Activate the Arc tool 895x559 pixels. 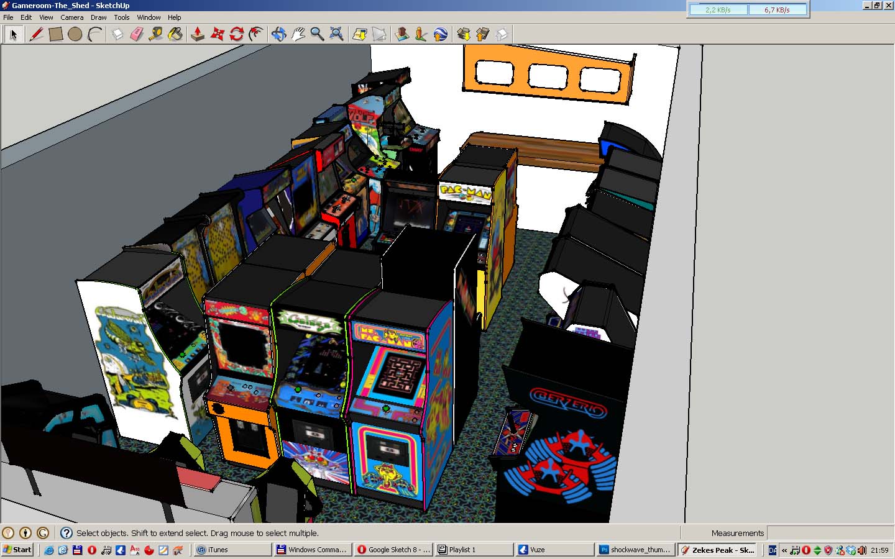point(94,34)
